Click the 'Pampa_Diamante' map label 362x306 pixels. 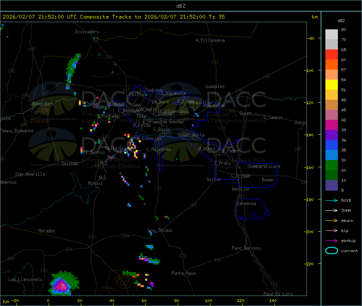point(16,131)
